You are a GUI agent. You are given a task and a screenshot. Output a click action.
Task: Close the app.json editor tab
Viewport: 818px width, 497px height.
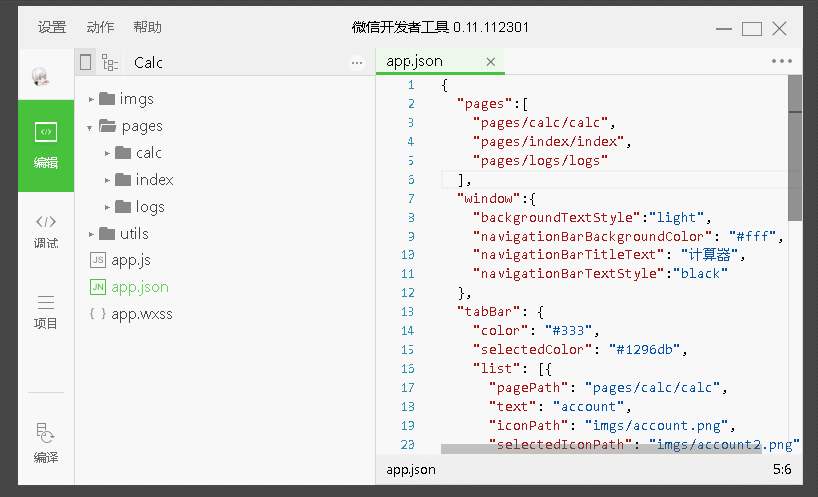pos(490,62)
